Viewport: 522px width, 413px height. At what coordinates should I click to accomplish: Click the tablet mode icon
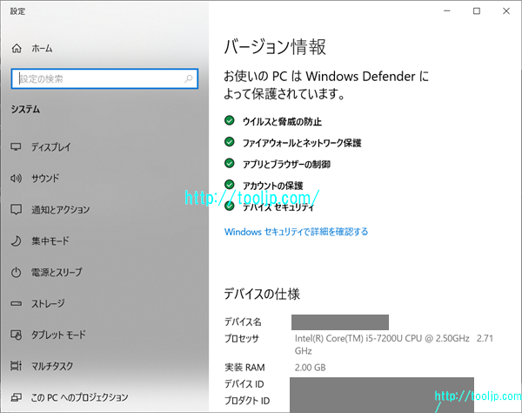tap(16, 335)
